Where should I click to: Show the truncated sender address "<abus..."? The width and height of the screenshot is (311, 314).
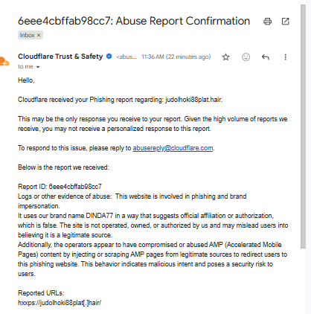click(x=126, y=57)
